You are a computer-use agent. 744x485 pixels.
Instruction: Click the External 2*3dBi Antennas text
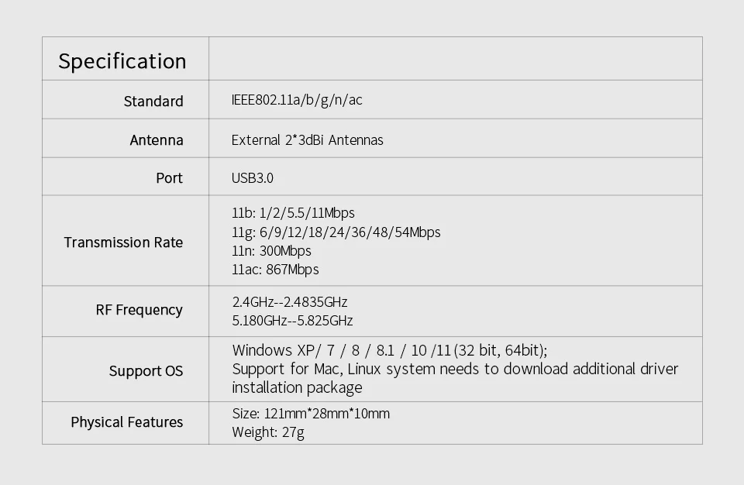[307, 140]
